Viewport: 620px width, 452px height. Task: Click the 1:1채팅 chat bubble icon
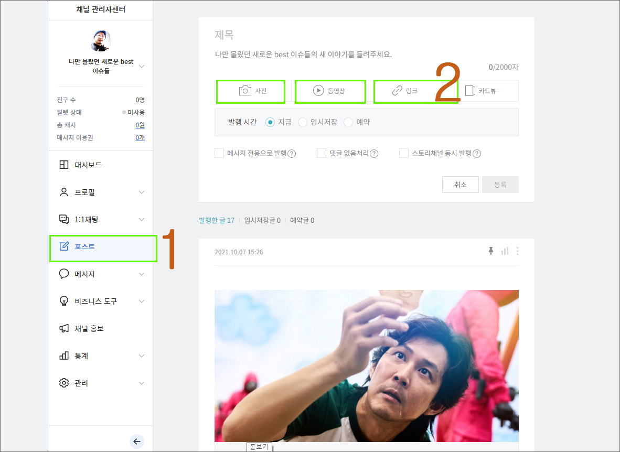click(x=63, y=220)
